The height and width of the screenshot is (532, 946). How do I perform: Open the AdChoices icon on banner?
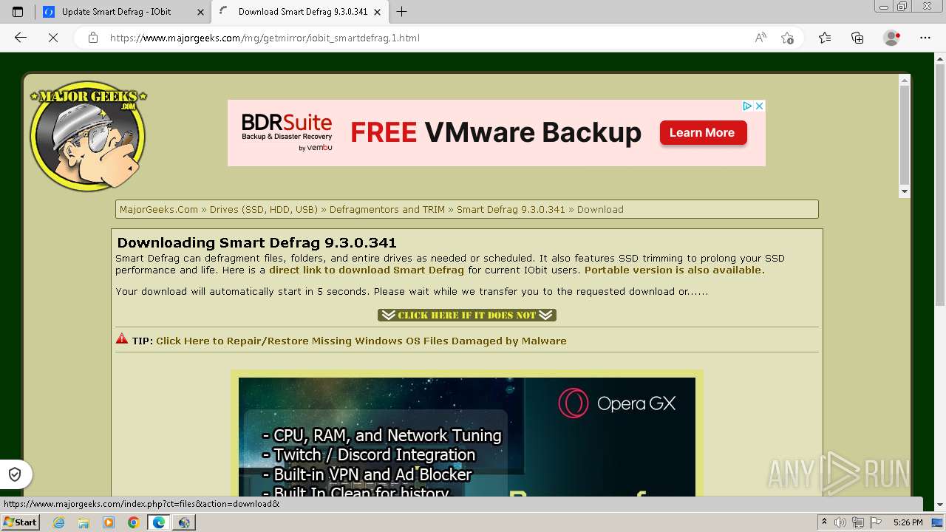pos(747,106)
